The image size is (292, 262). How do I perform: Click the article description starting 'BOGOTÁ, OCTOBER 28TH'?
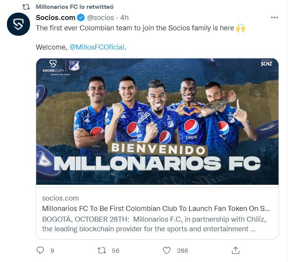coord(154,224)
